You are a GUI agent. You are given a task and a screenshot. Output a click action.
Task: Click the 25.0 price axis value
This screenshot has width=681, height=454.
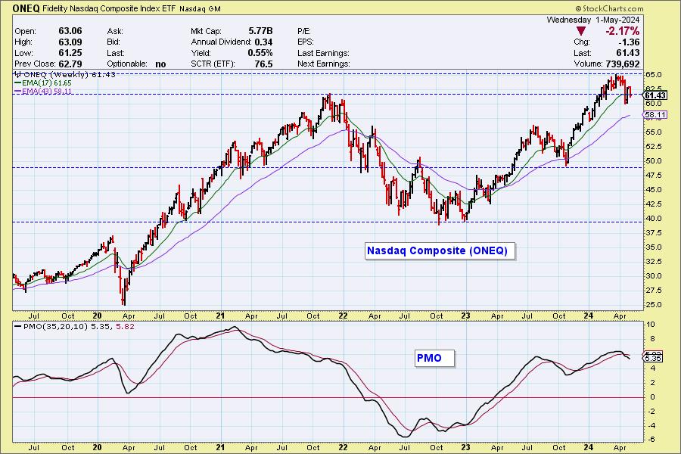[654, 304]
